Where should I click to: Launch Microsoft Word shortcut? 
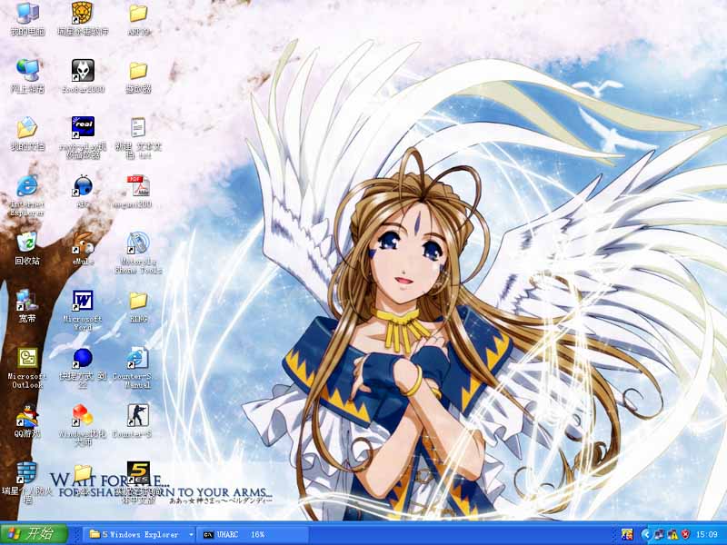[x=83, y=310]
